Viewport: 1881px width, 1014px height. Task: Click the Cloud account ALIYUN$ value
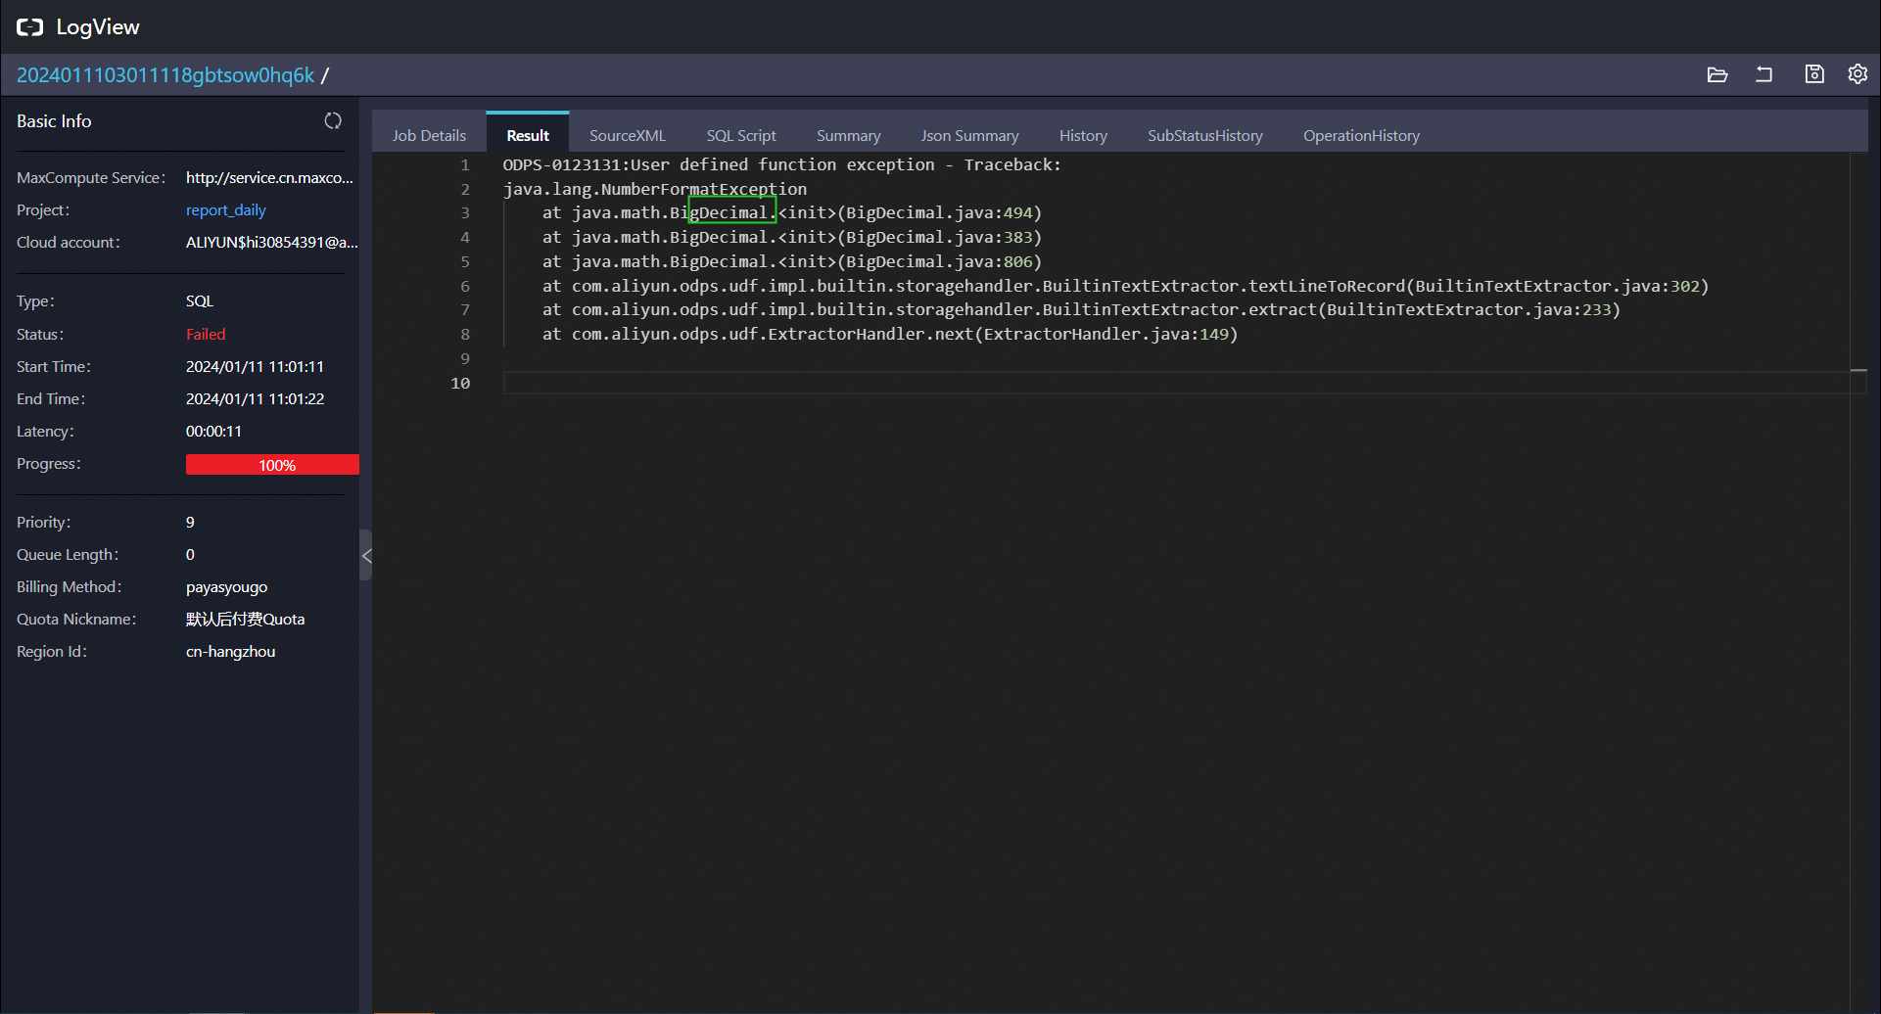(272, 243)
